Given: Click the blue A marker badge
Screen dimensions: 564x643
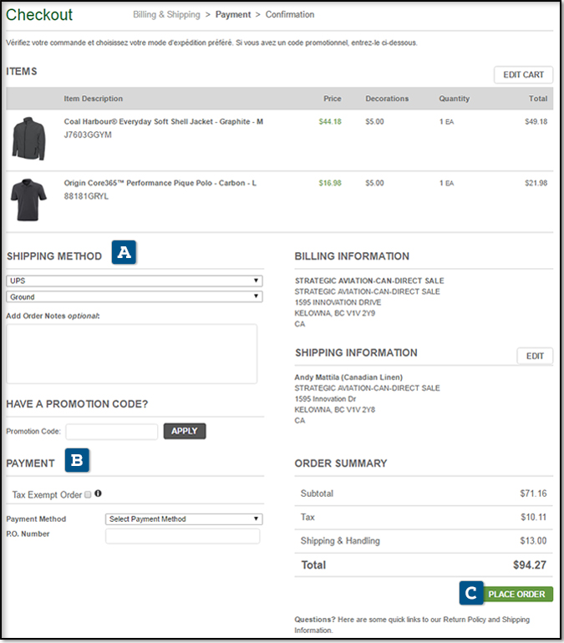Looking at the screenshot, I should coord(124,253).
